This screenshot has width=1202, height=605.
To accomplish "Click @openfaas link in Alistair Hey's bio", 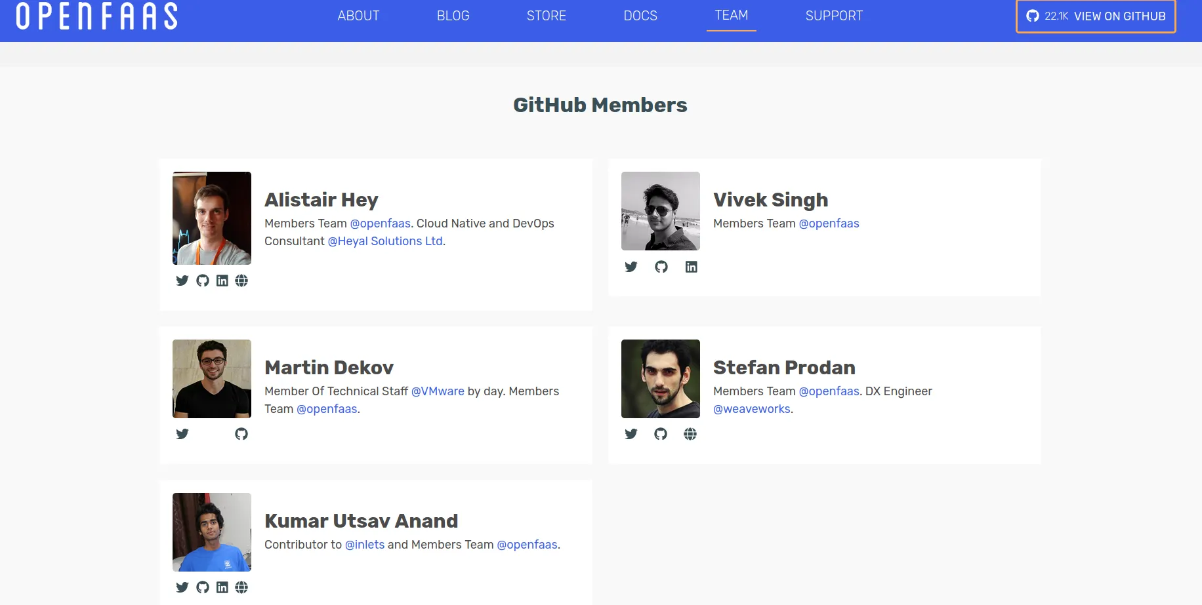I will click(x=380, y=224).
